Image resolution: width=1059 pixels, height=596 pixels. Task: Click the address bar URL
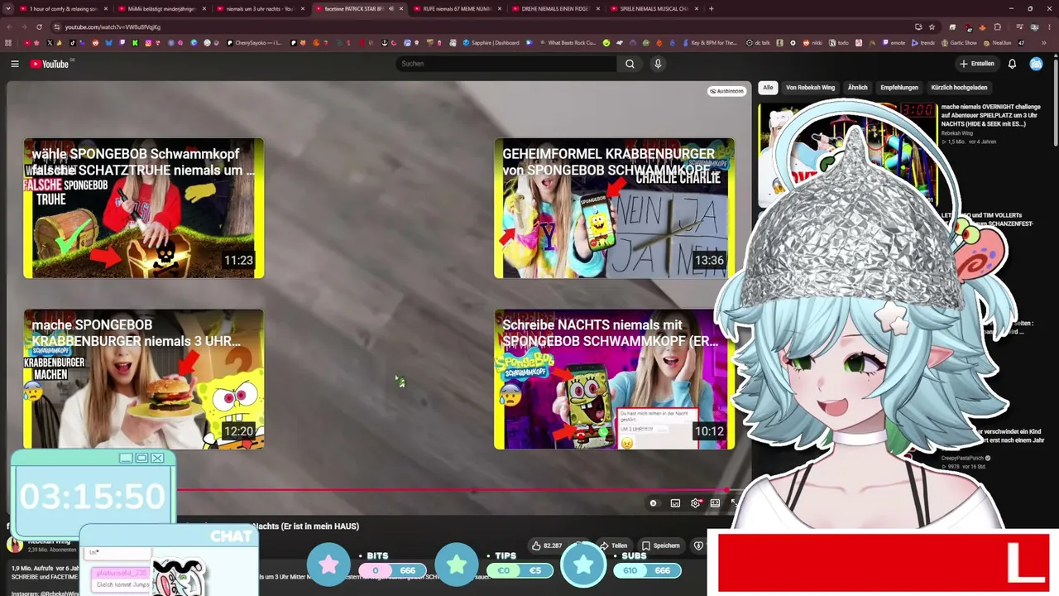pyautogui.click(x=113, y=27)
